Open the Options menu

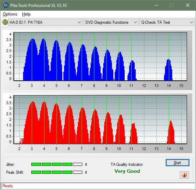(10, 14)
